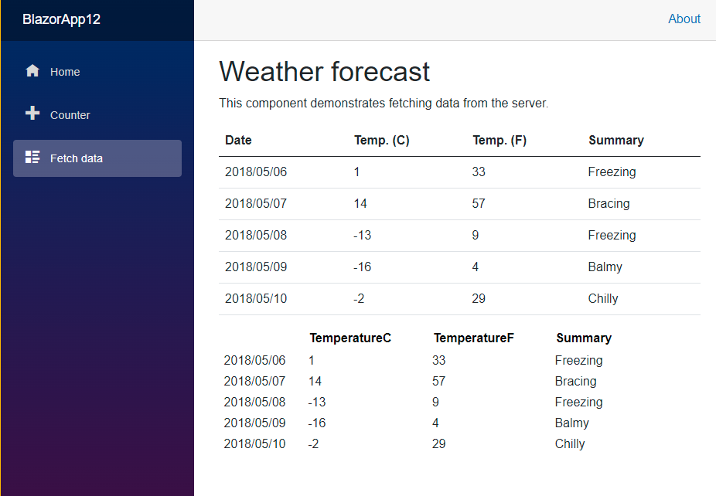Click the Bracing cell in the top table
716x496 pixels.
click(609, 203)
